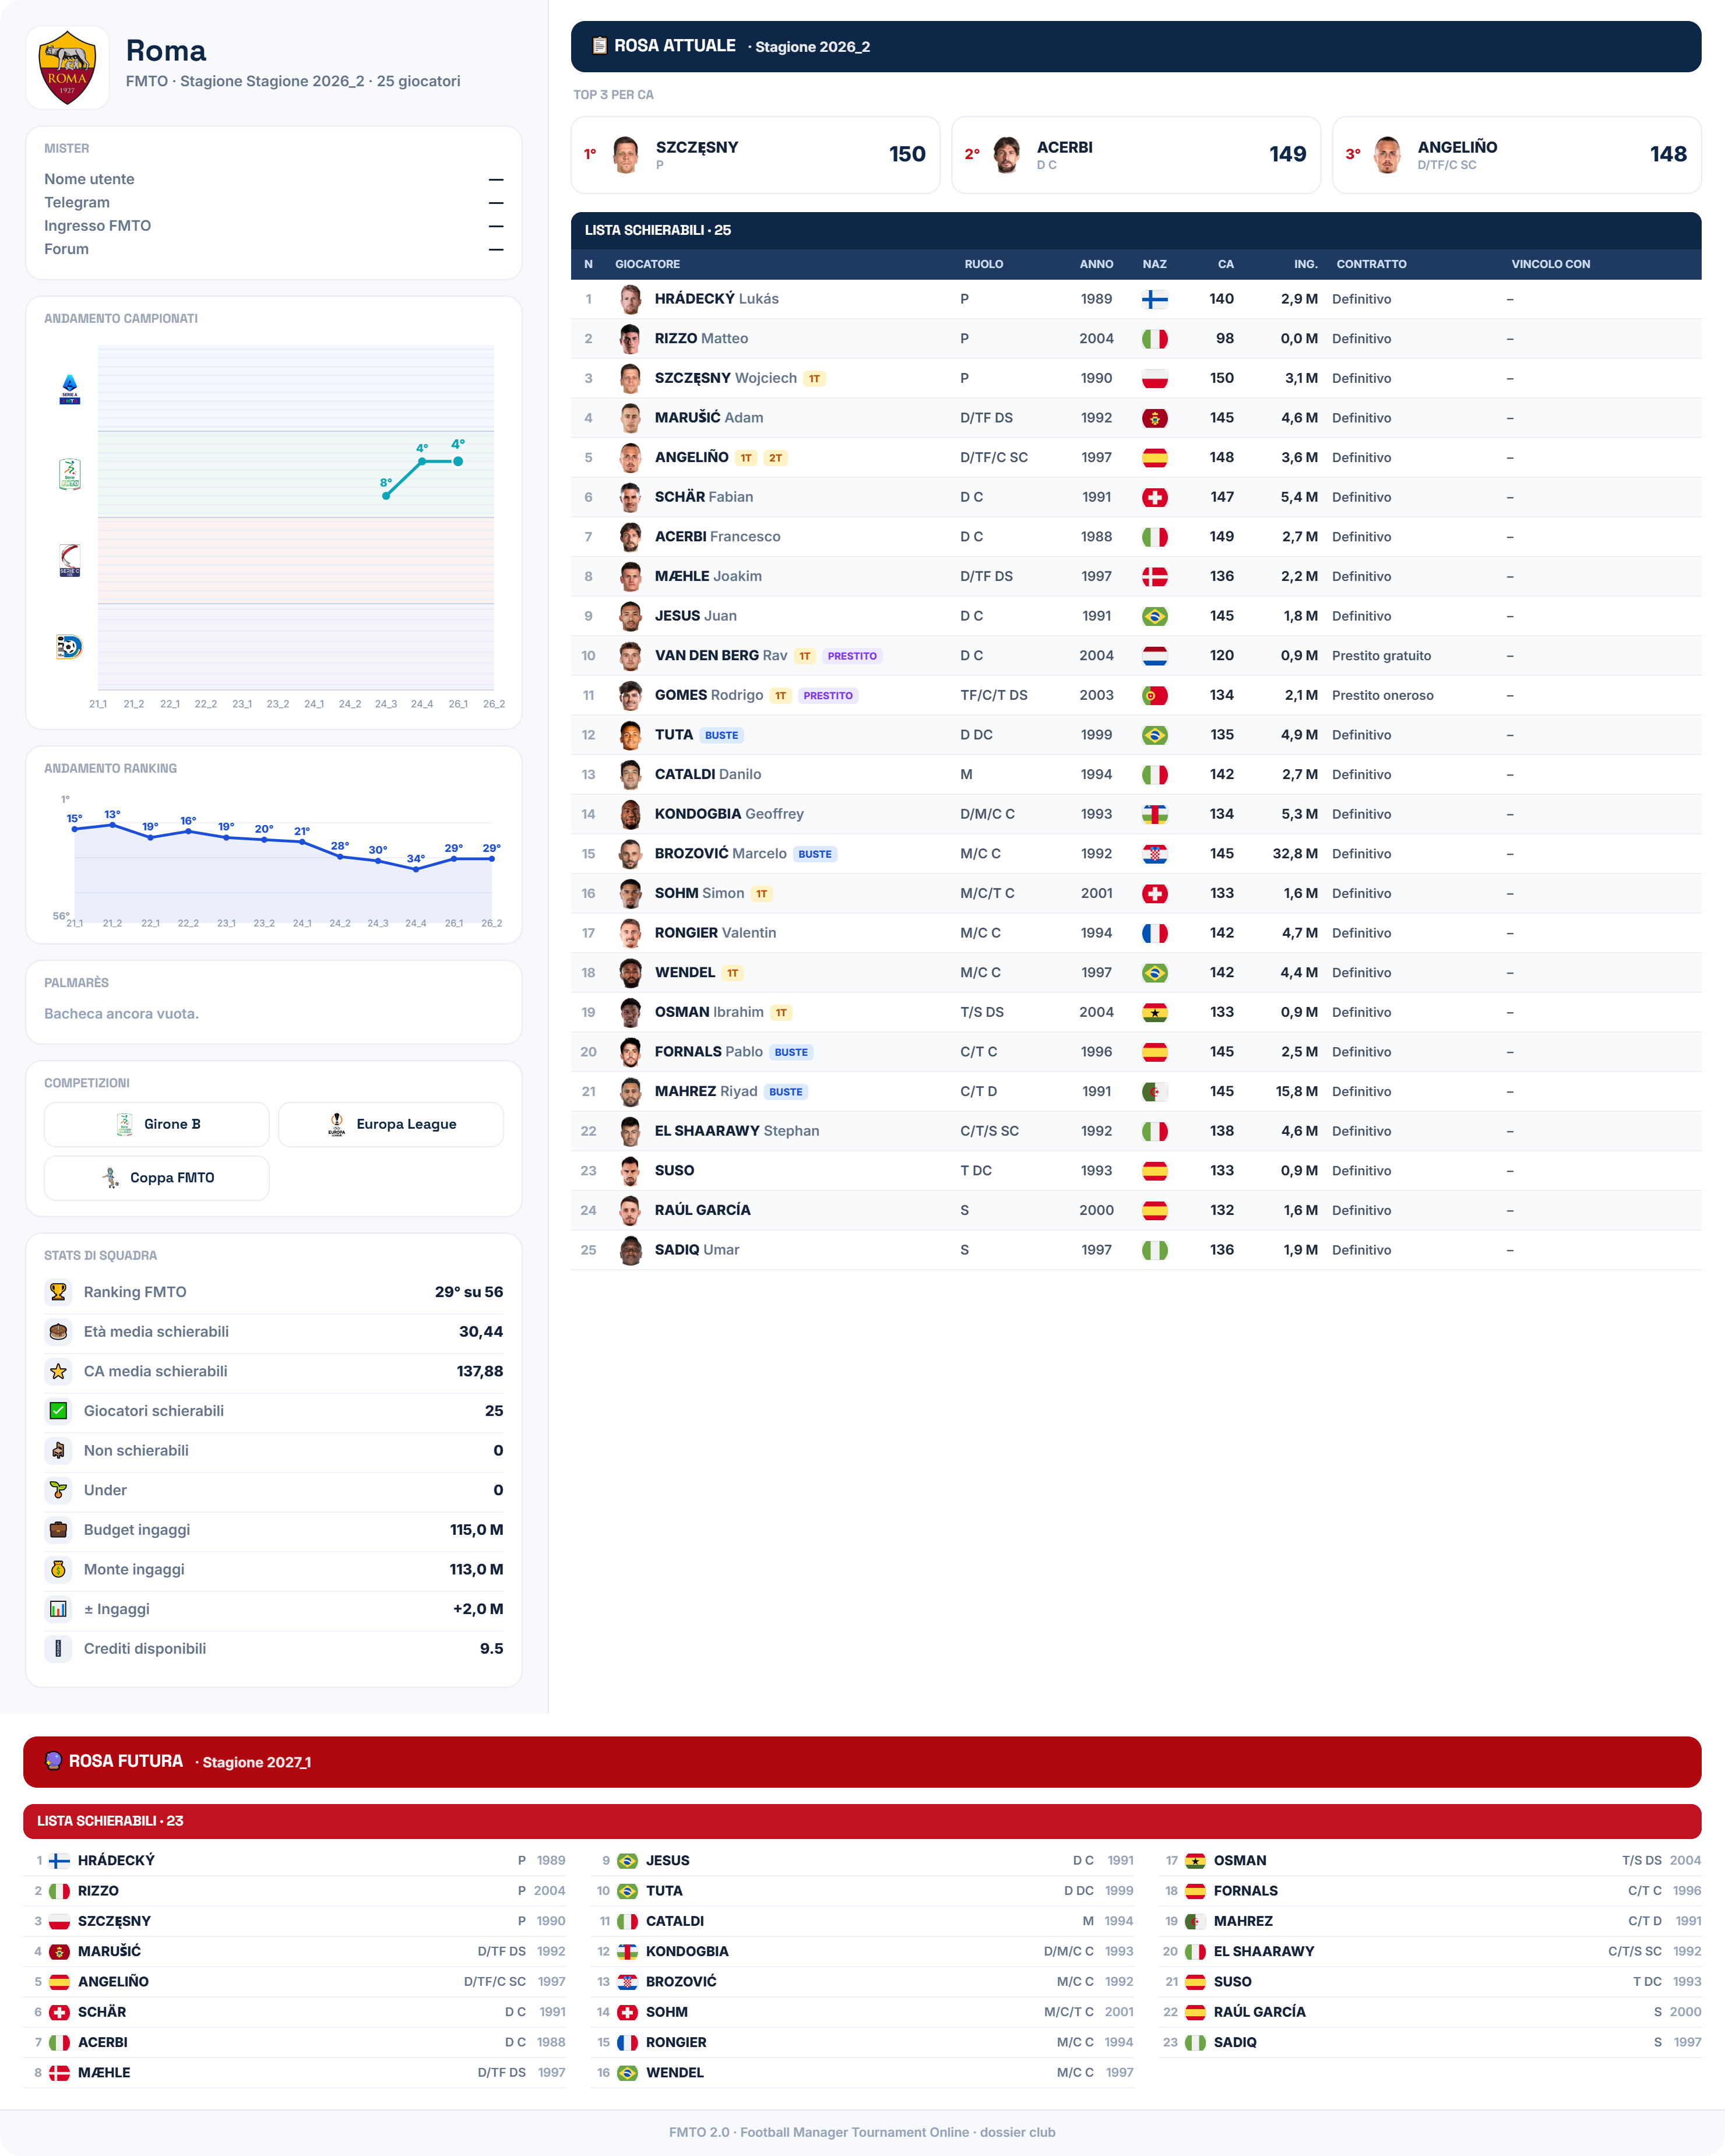Select the Angeliño top CA card

tap(1516, 154)
